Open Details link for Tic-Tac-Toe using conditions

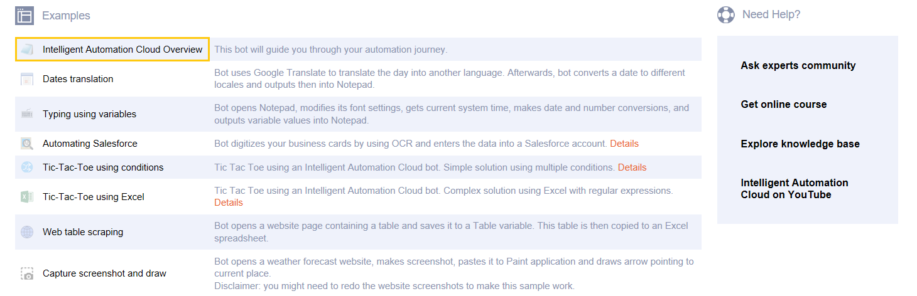pos(632,167)
